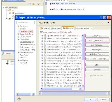Select Task Tags in properties tree
The image size is (112, 102).
coord(24,55)
